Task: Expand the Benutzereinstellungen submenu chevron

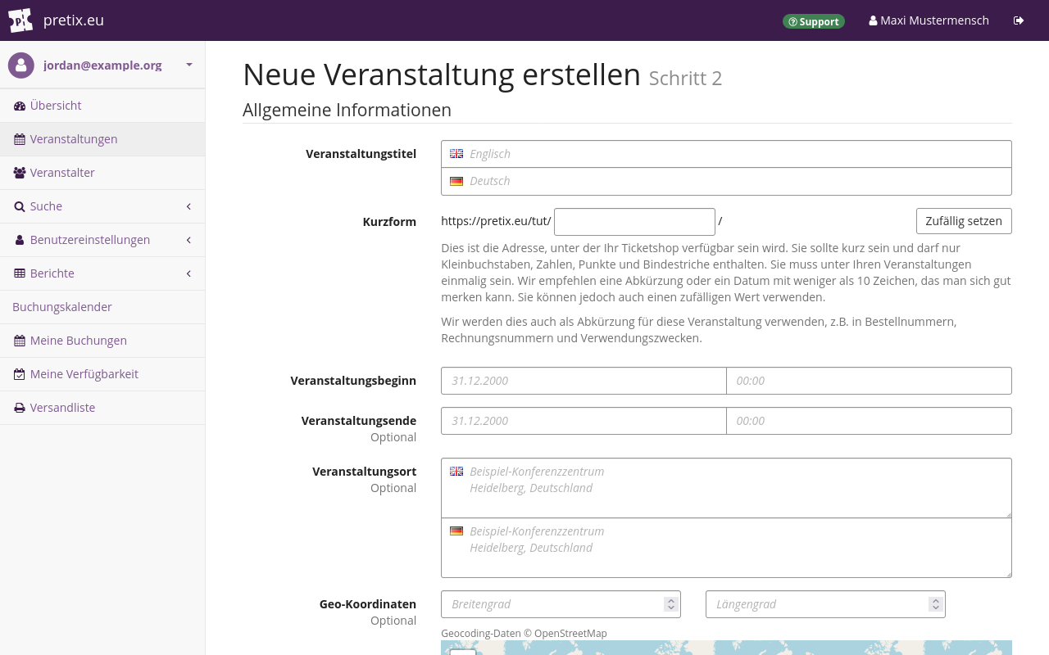Action: [188, 240]
